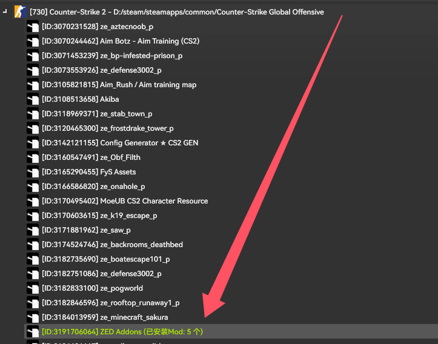Select the ze_frostdrake_tower_p entry
This screenshot has width=438, height=344.
click(108, 128)
